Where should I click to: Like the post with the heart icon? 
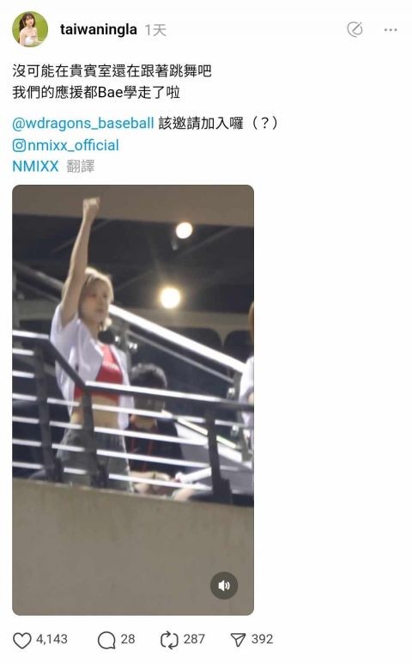click(x=22, y=640)
